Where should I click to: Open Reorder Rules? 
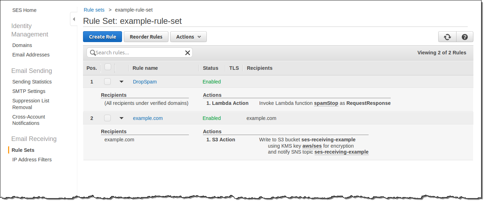(146, 36)
